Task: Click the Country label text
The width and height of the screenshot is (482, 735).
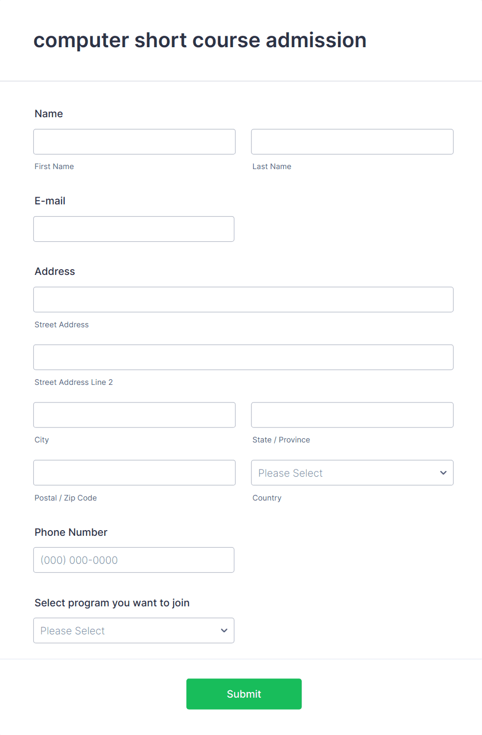Action: click(266, 497)
